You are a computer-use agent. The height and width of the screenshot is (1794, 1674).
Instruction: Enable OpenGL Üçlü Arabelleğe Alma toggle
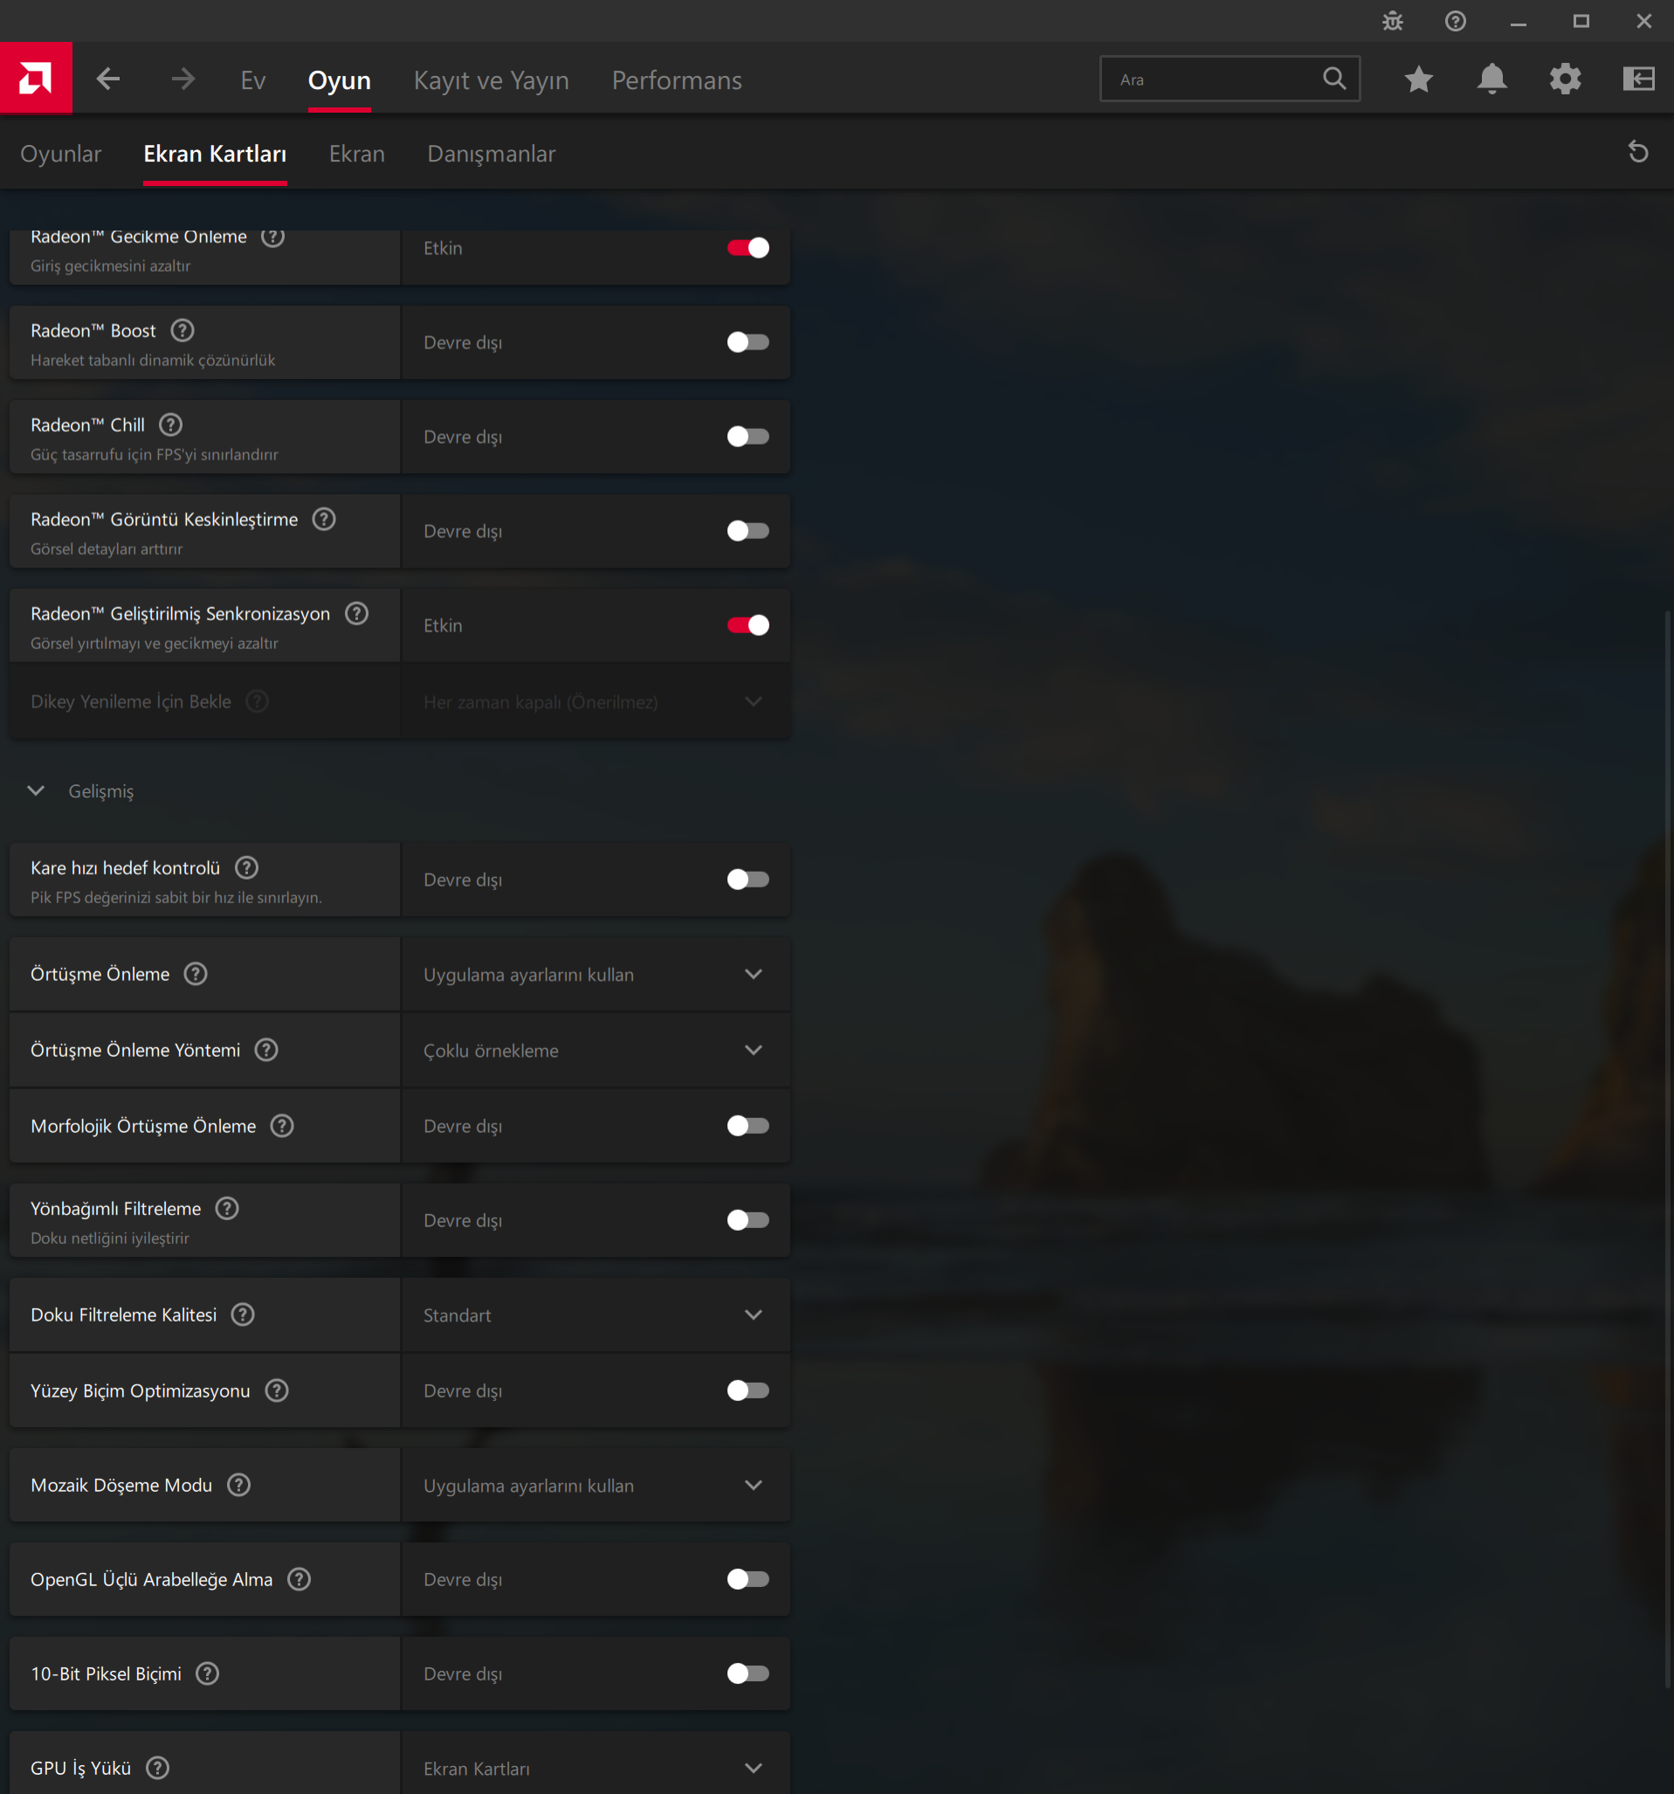(748, 1578)
